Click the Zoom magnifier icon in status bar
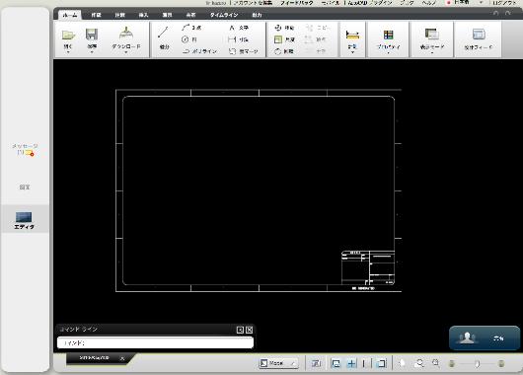 coord(419,363)
